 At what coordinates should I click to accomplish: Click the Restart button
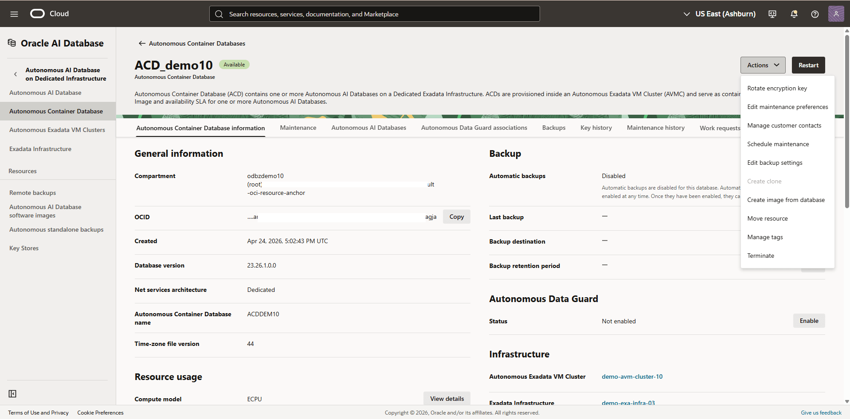pyautogui.click(x=808, y=65)
